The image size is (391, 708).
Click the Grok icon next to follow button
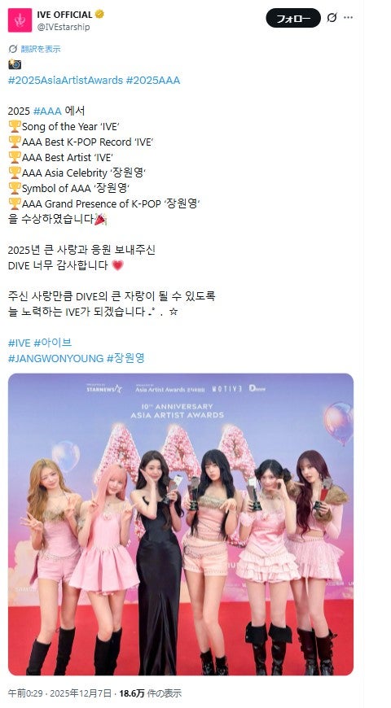(x=332, y=18)
